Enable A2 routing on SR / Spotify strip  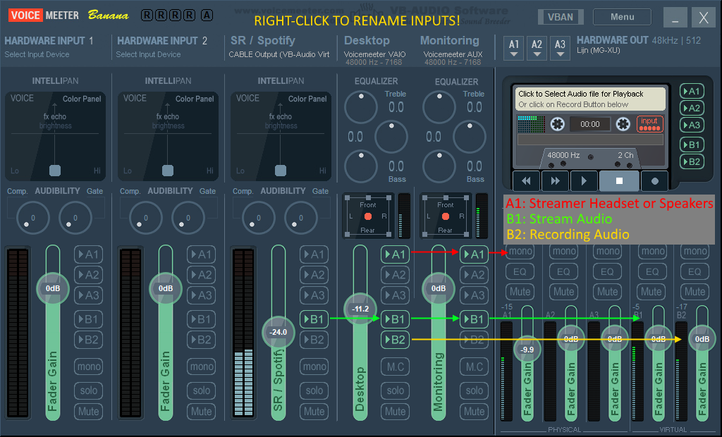[x=314, y=275]
